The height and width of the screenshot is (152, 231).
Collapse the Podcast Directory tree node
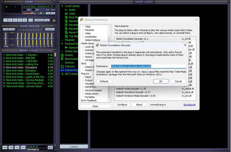tap(62, 44)
